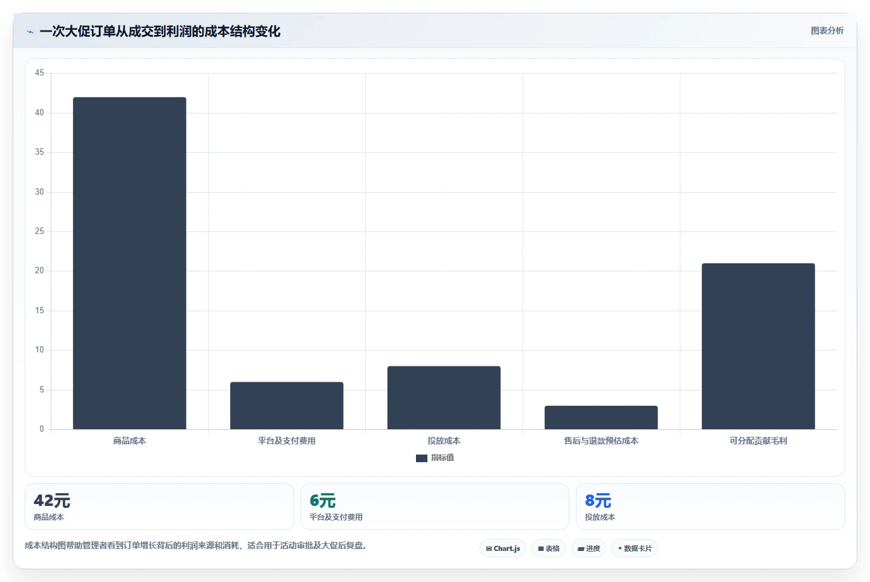Click the 6元 value text

tap(323, 501)
